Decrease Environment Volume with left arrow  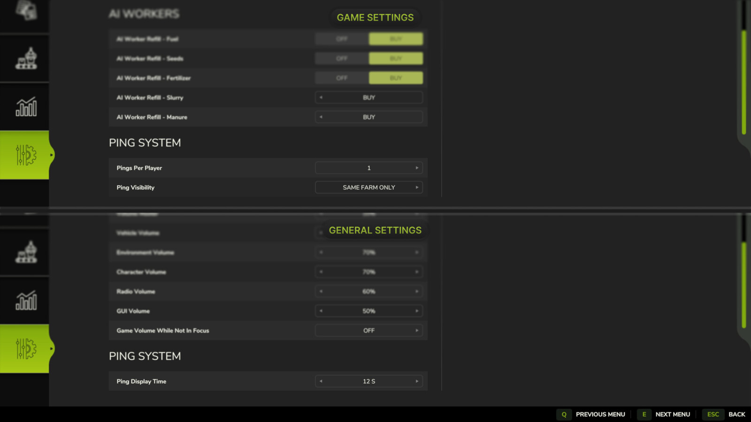click(321, 252)
